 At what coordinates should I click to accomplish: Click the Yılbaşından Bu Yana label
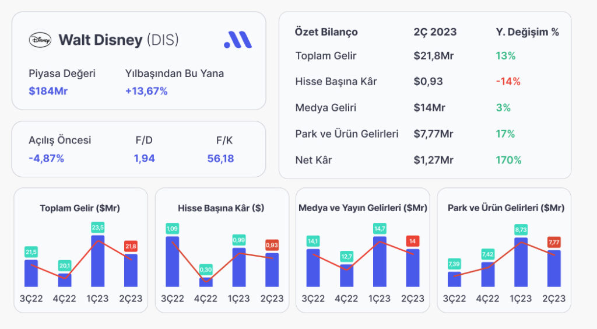pyautogui.click(x=174, y=73)
